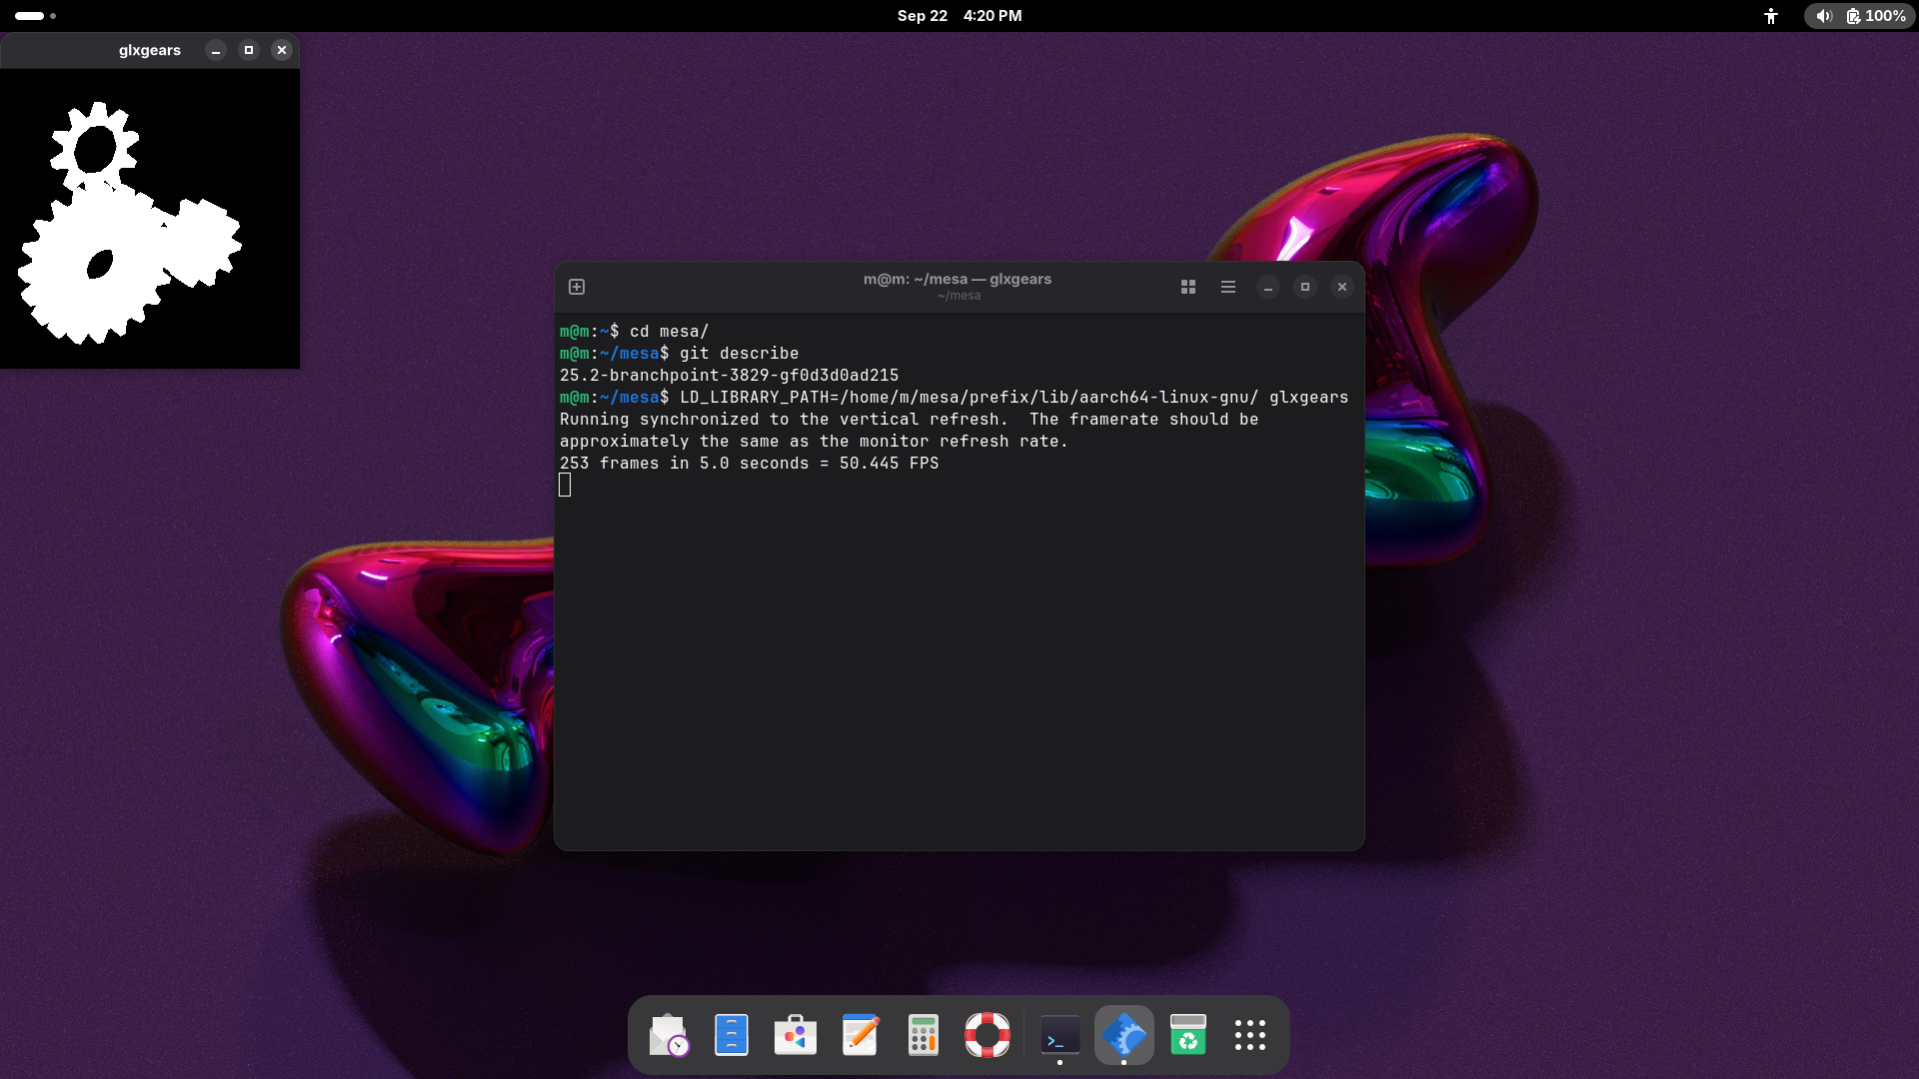1919x1079 pixels.
Task: Open the system status volume/battery menu
Action: [1859, 16]
